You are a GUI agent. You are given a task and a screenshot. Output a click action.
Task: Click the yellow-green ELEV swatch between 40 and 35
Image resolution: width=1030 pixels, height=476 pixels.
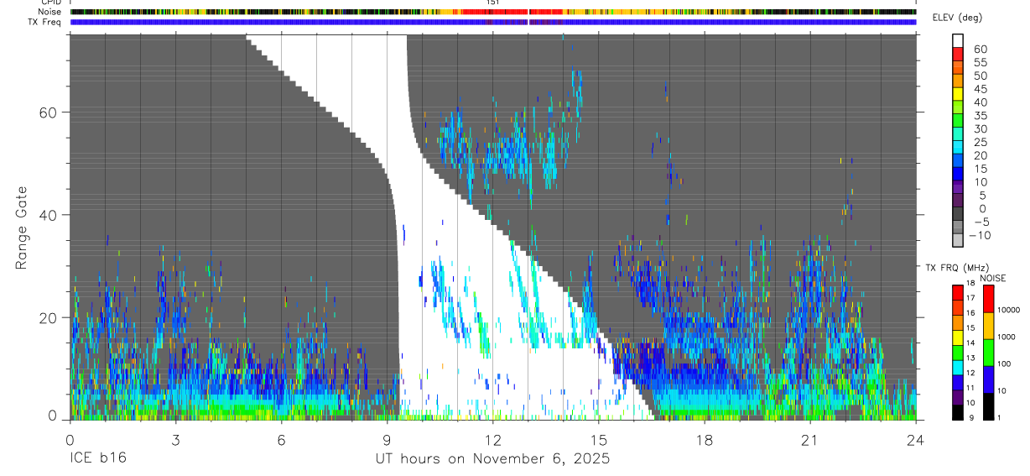[958, 107]
